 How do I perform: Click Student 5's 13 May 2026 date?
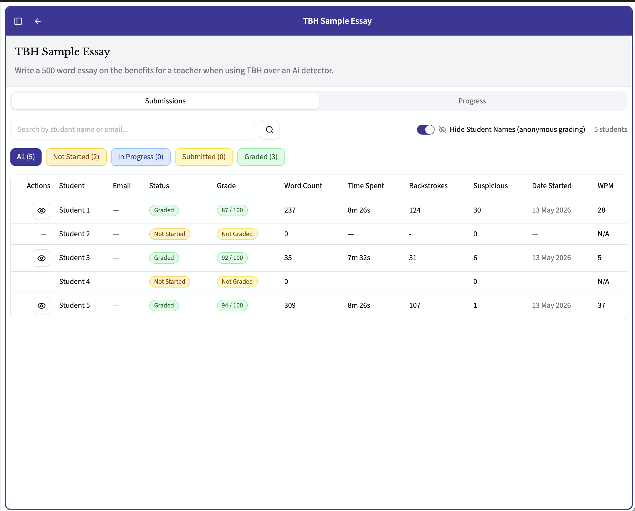(551, 306)
